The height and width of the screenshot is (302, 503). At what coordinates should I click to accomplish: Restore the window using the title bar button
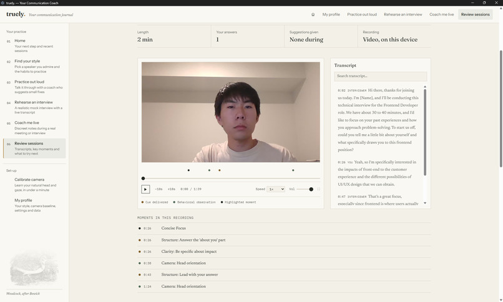(484, 2)
